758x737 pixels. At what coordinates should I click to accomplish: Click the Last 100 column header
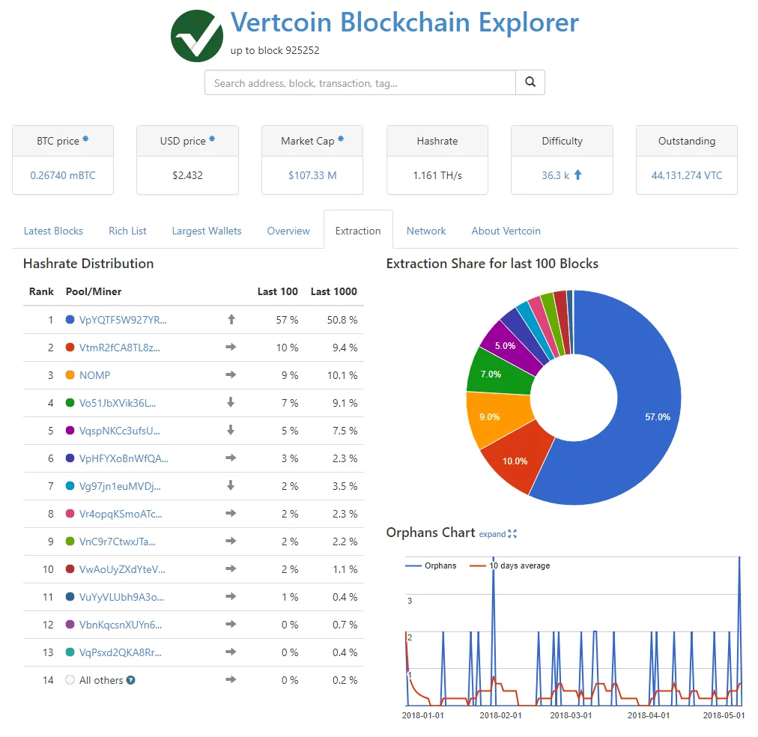tap(277, 291)
